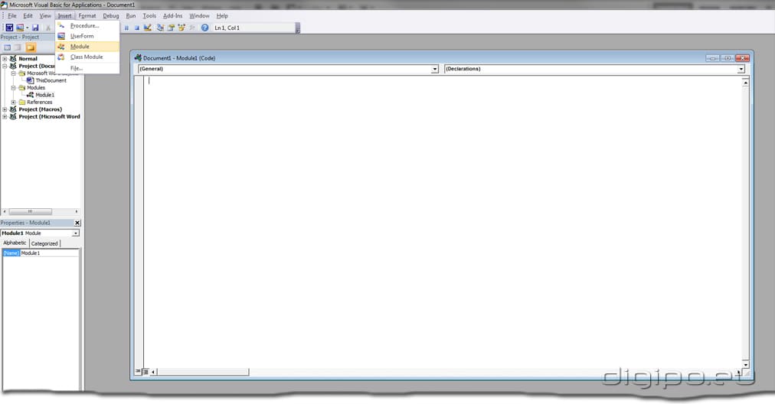Save the project with the floppy disk icon
This screenshot has width=775, height=404.
coord(35,28)
